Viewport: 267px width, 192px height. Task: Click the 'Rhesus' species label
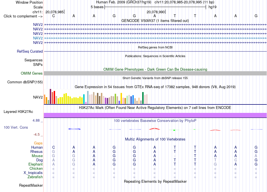click(x=37, y=151)
